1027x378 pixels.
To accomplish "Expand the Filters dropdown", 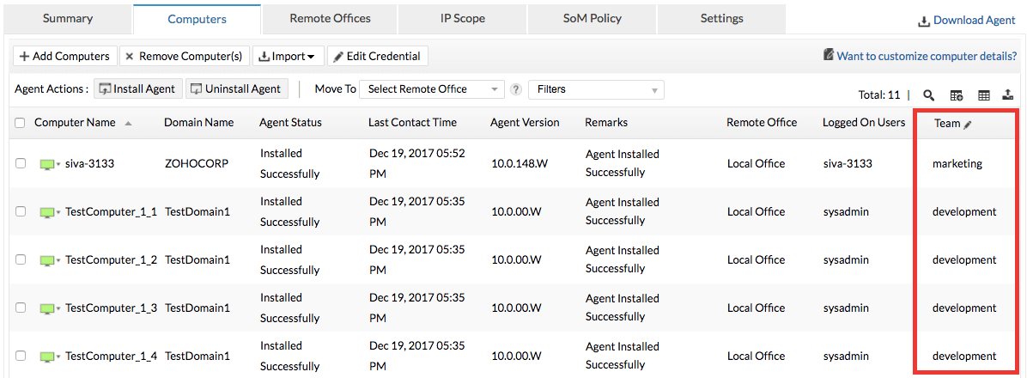I will pos(596,89).
